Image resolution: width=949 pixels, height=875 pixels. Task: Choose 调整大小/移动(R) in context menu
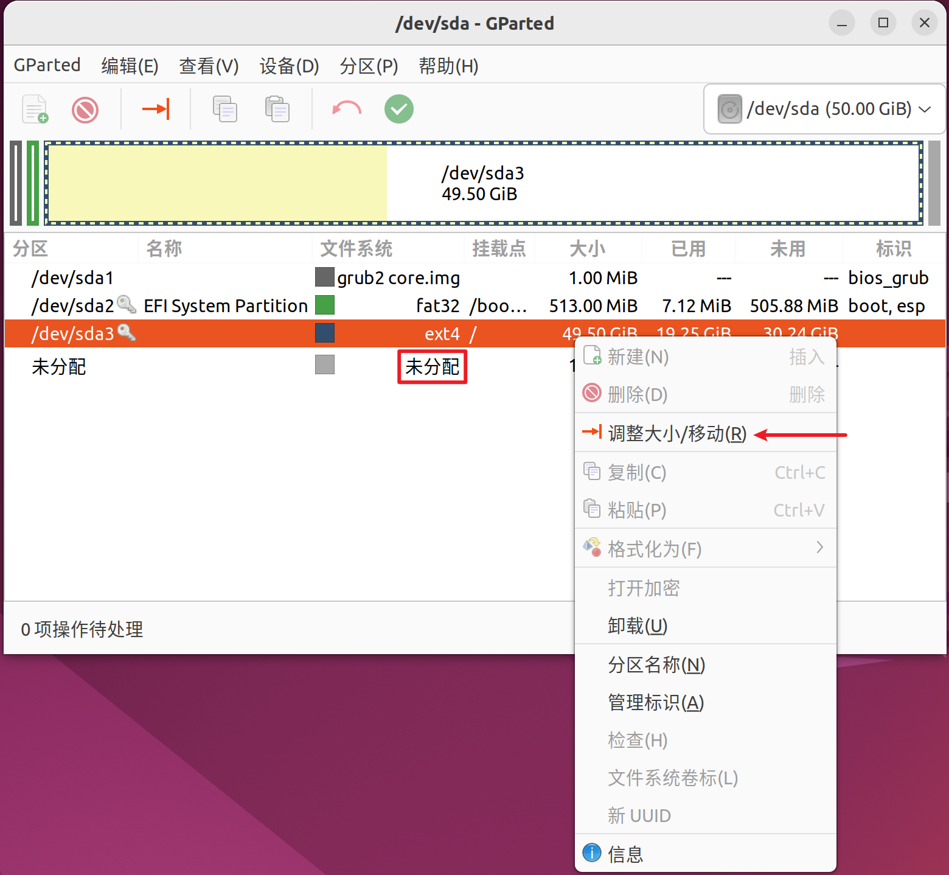click(x=706, y=433)
